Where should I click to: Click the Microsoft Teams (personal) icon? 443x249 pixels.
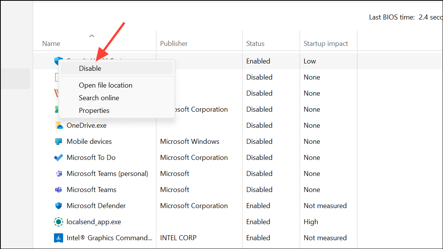(x=59, y=174)
